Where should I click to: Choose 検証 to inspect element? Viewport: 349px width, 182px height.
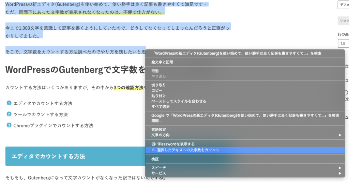[x=245, y=159]
